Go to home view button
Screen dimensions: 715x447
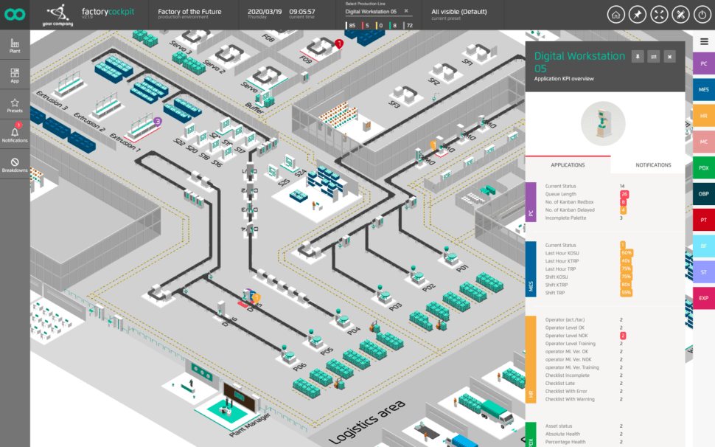point(615,15)
